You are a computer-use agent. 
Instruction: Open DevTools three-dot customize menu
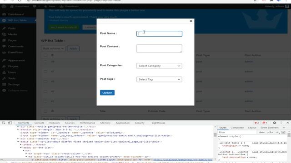281,123
